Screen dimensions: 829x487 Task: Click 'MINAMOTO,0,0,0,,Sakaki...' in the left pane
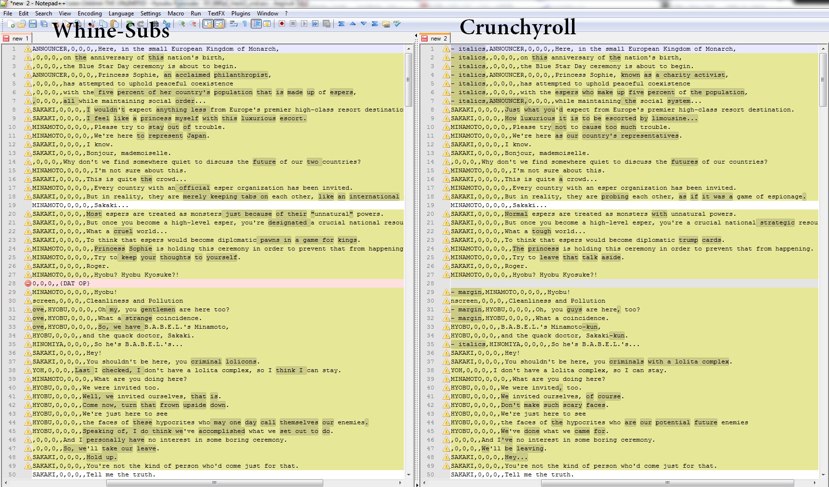tap(80, 205)
